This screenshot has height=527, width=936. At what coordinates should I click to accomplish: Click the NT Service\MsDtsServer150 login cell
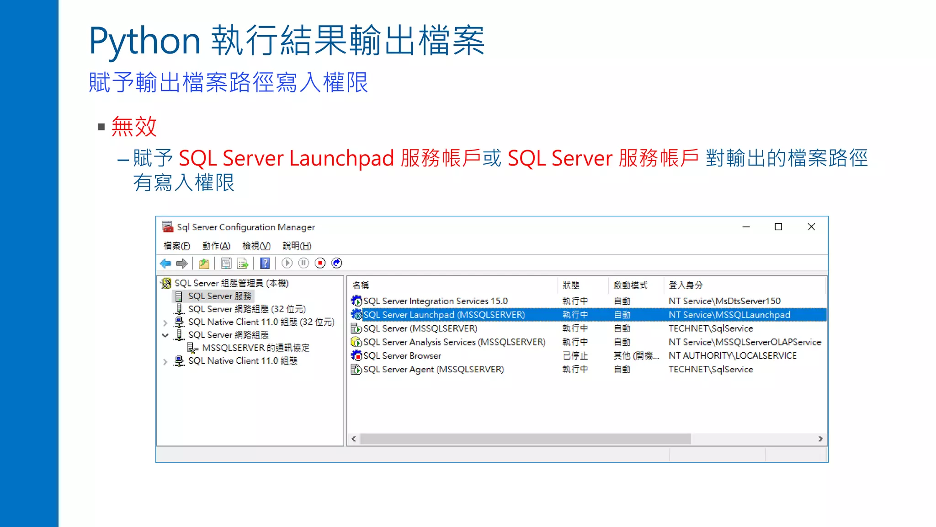[x=724, y=301]
